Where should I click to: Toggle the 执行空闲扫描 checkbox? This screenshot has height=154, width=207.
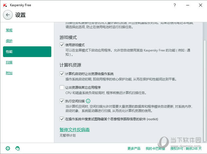62,101
